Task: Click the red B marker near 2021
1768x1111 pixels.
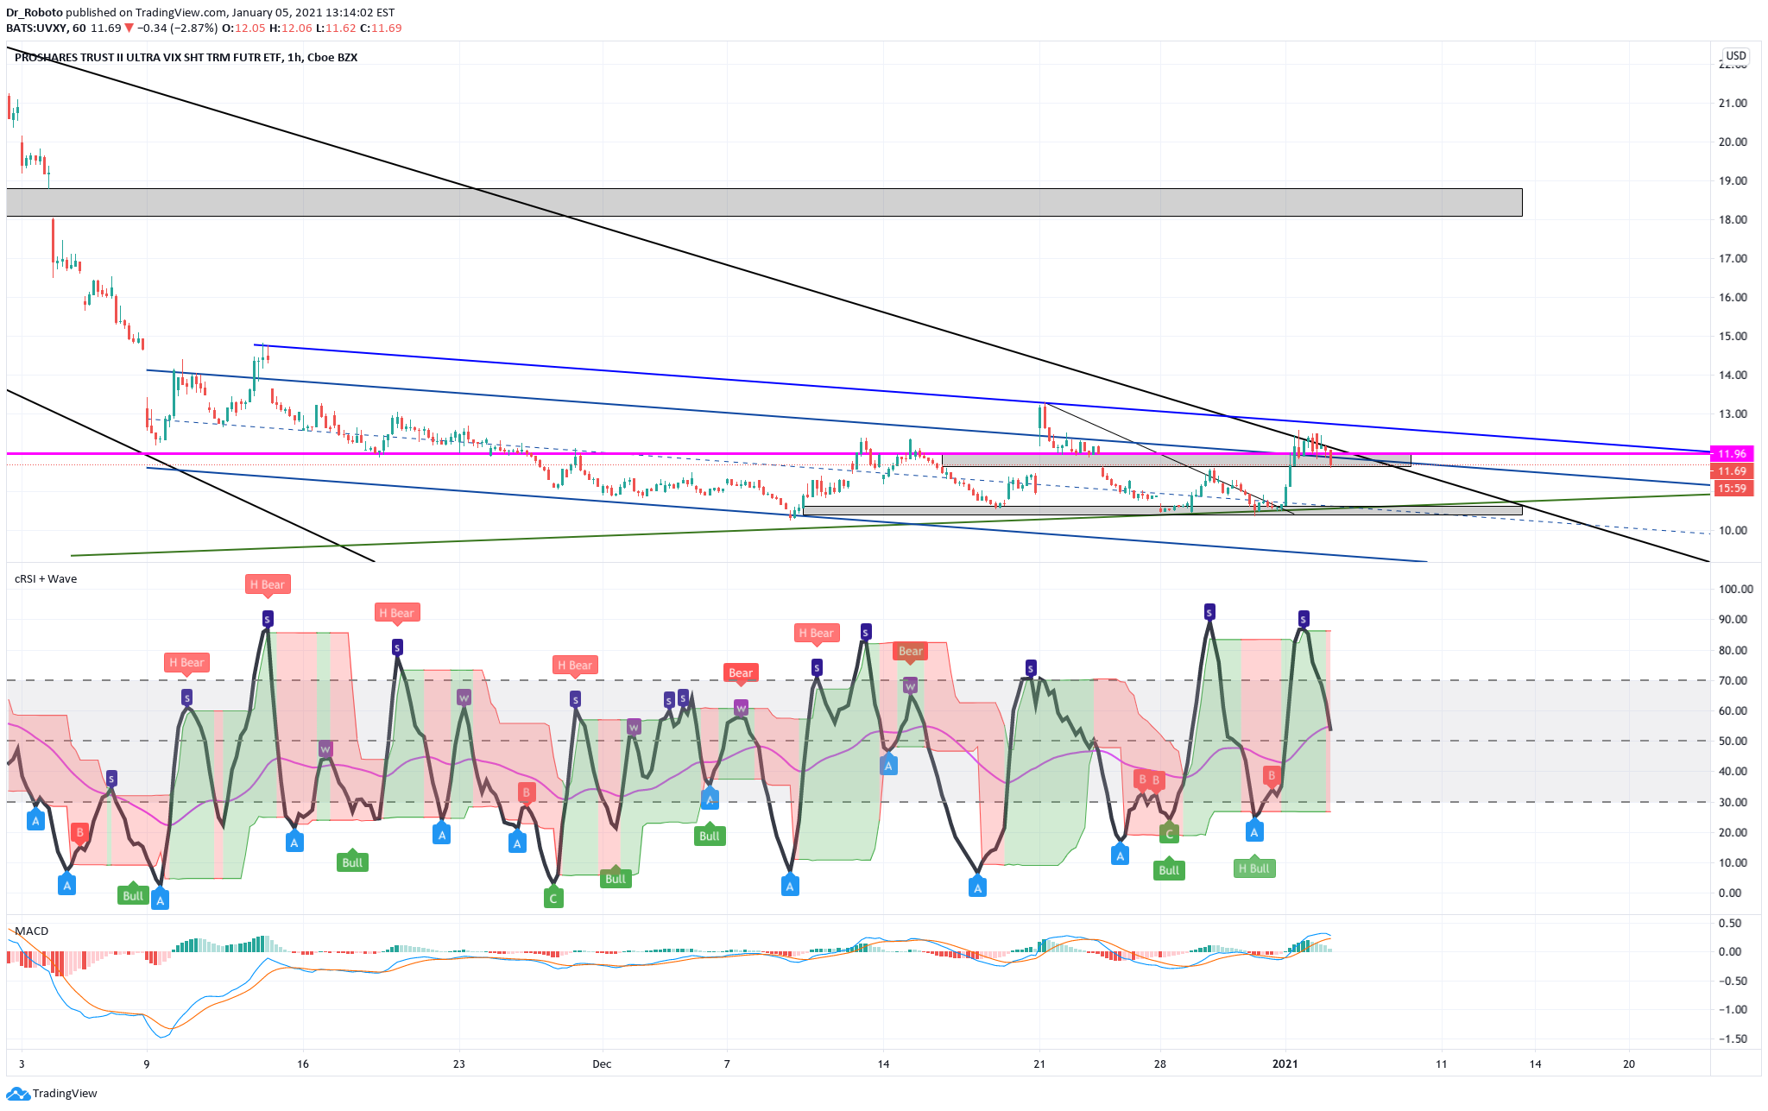Action: (x=1271, y=775)
